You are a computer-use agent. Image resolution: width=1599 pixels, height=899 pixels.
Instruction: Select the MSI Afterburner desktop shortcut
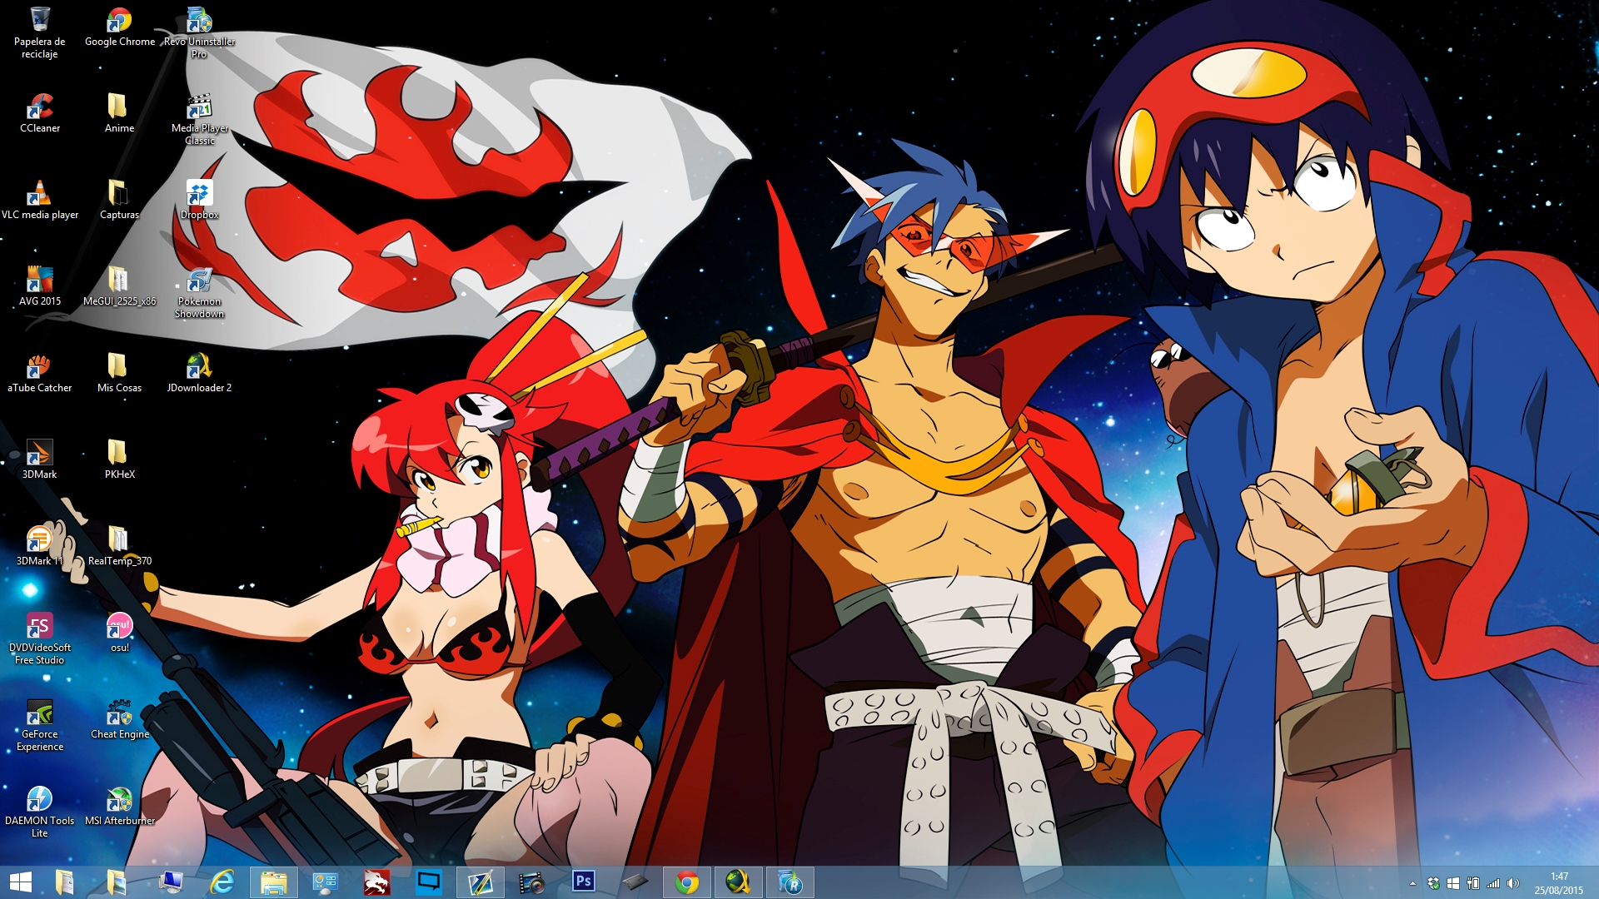pos(119,807)
